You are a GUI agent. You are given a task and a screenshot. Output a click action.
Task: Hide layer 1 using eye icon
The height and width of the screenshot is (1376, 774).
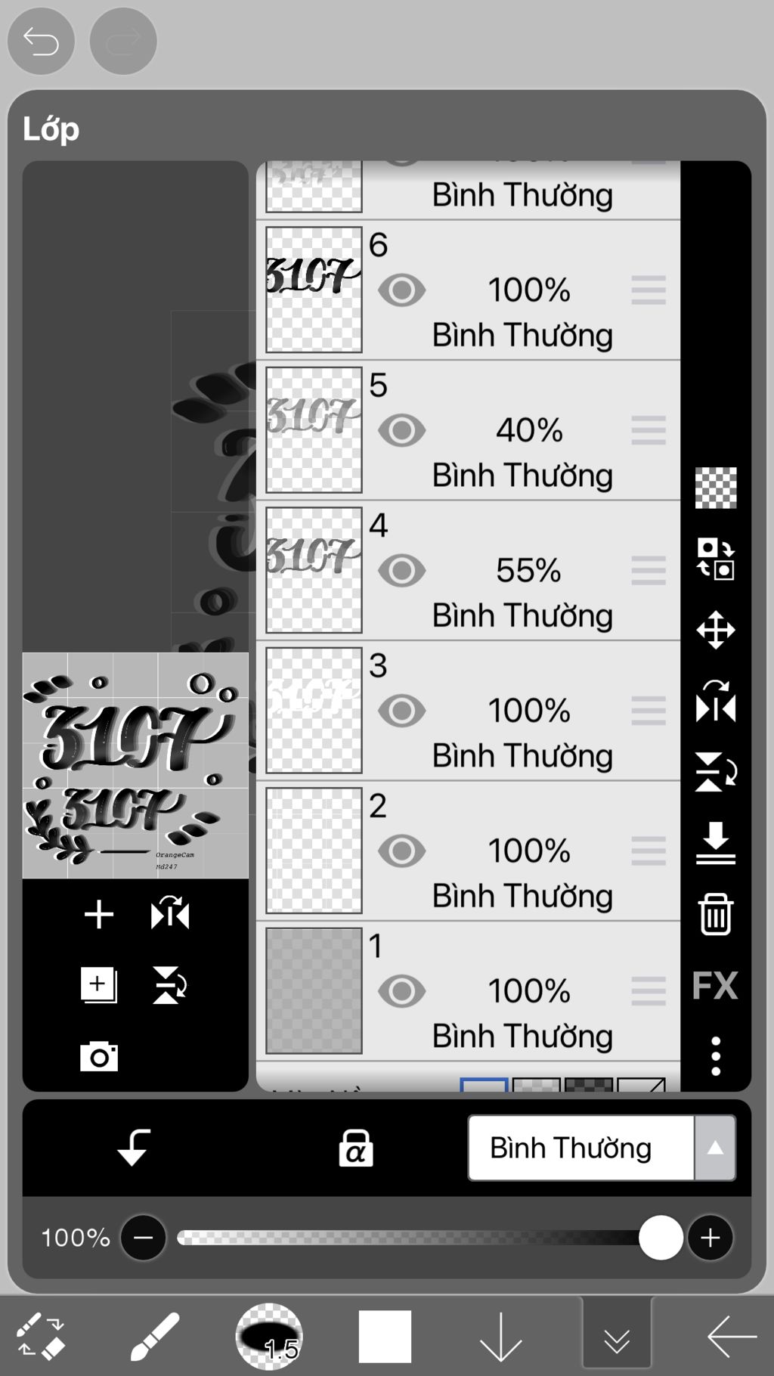(401, 991)
